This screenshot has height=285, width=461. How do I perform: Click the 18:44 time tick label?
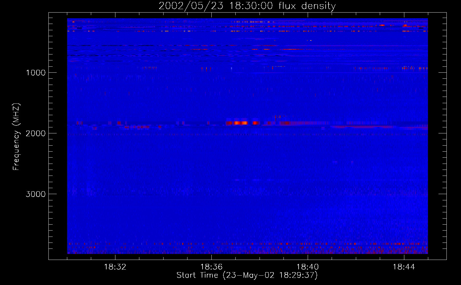pos(404,267)
